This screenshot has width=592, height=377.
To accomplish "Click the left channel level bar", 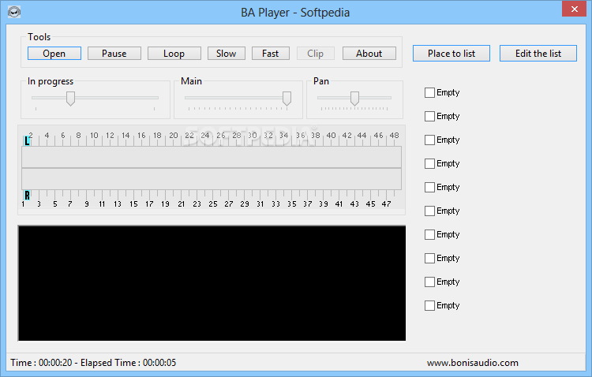I will 212,157.
